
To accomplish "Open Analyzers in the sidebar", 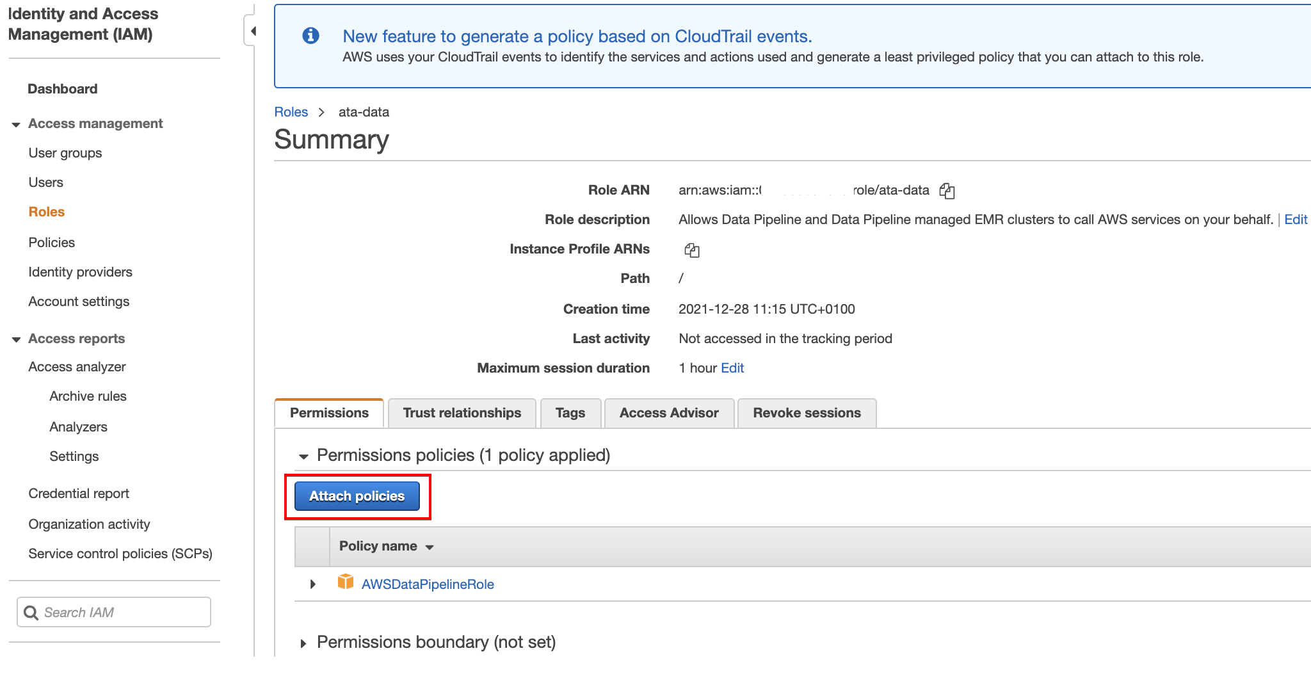I will (79, 427).
